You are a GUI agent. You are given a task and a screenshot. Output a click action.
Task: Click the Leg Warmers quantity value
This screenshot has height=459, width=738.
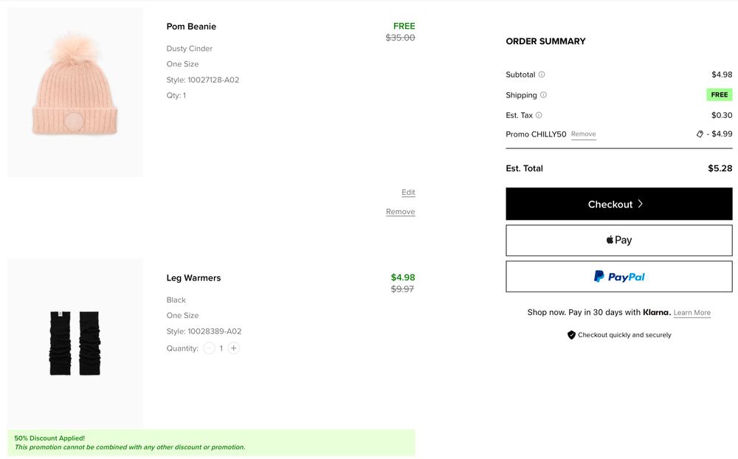tap(221, 348)
